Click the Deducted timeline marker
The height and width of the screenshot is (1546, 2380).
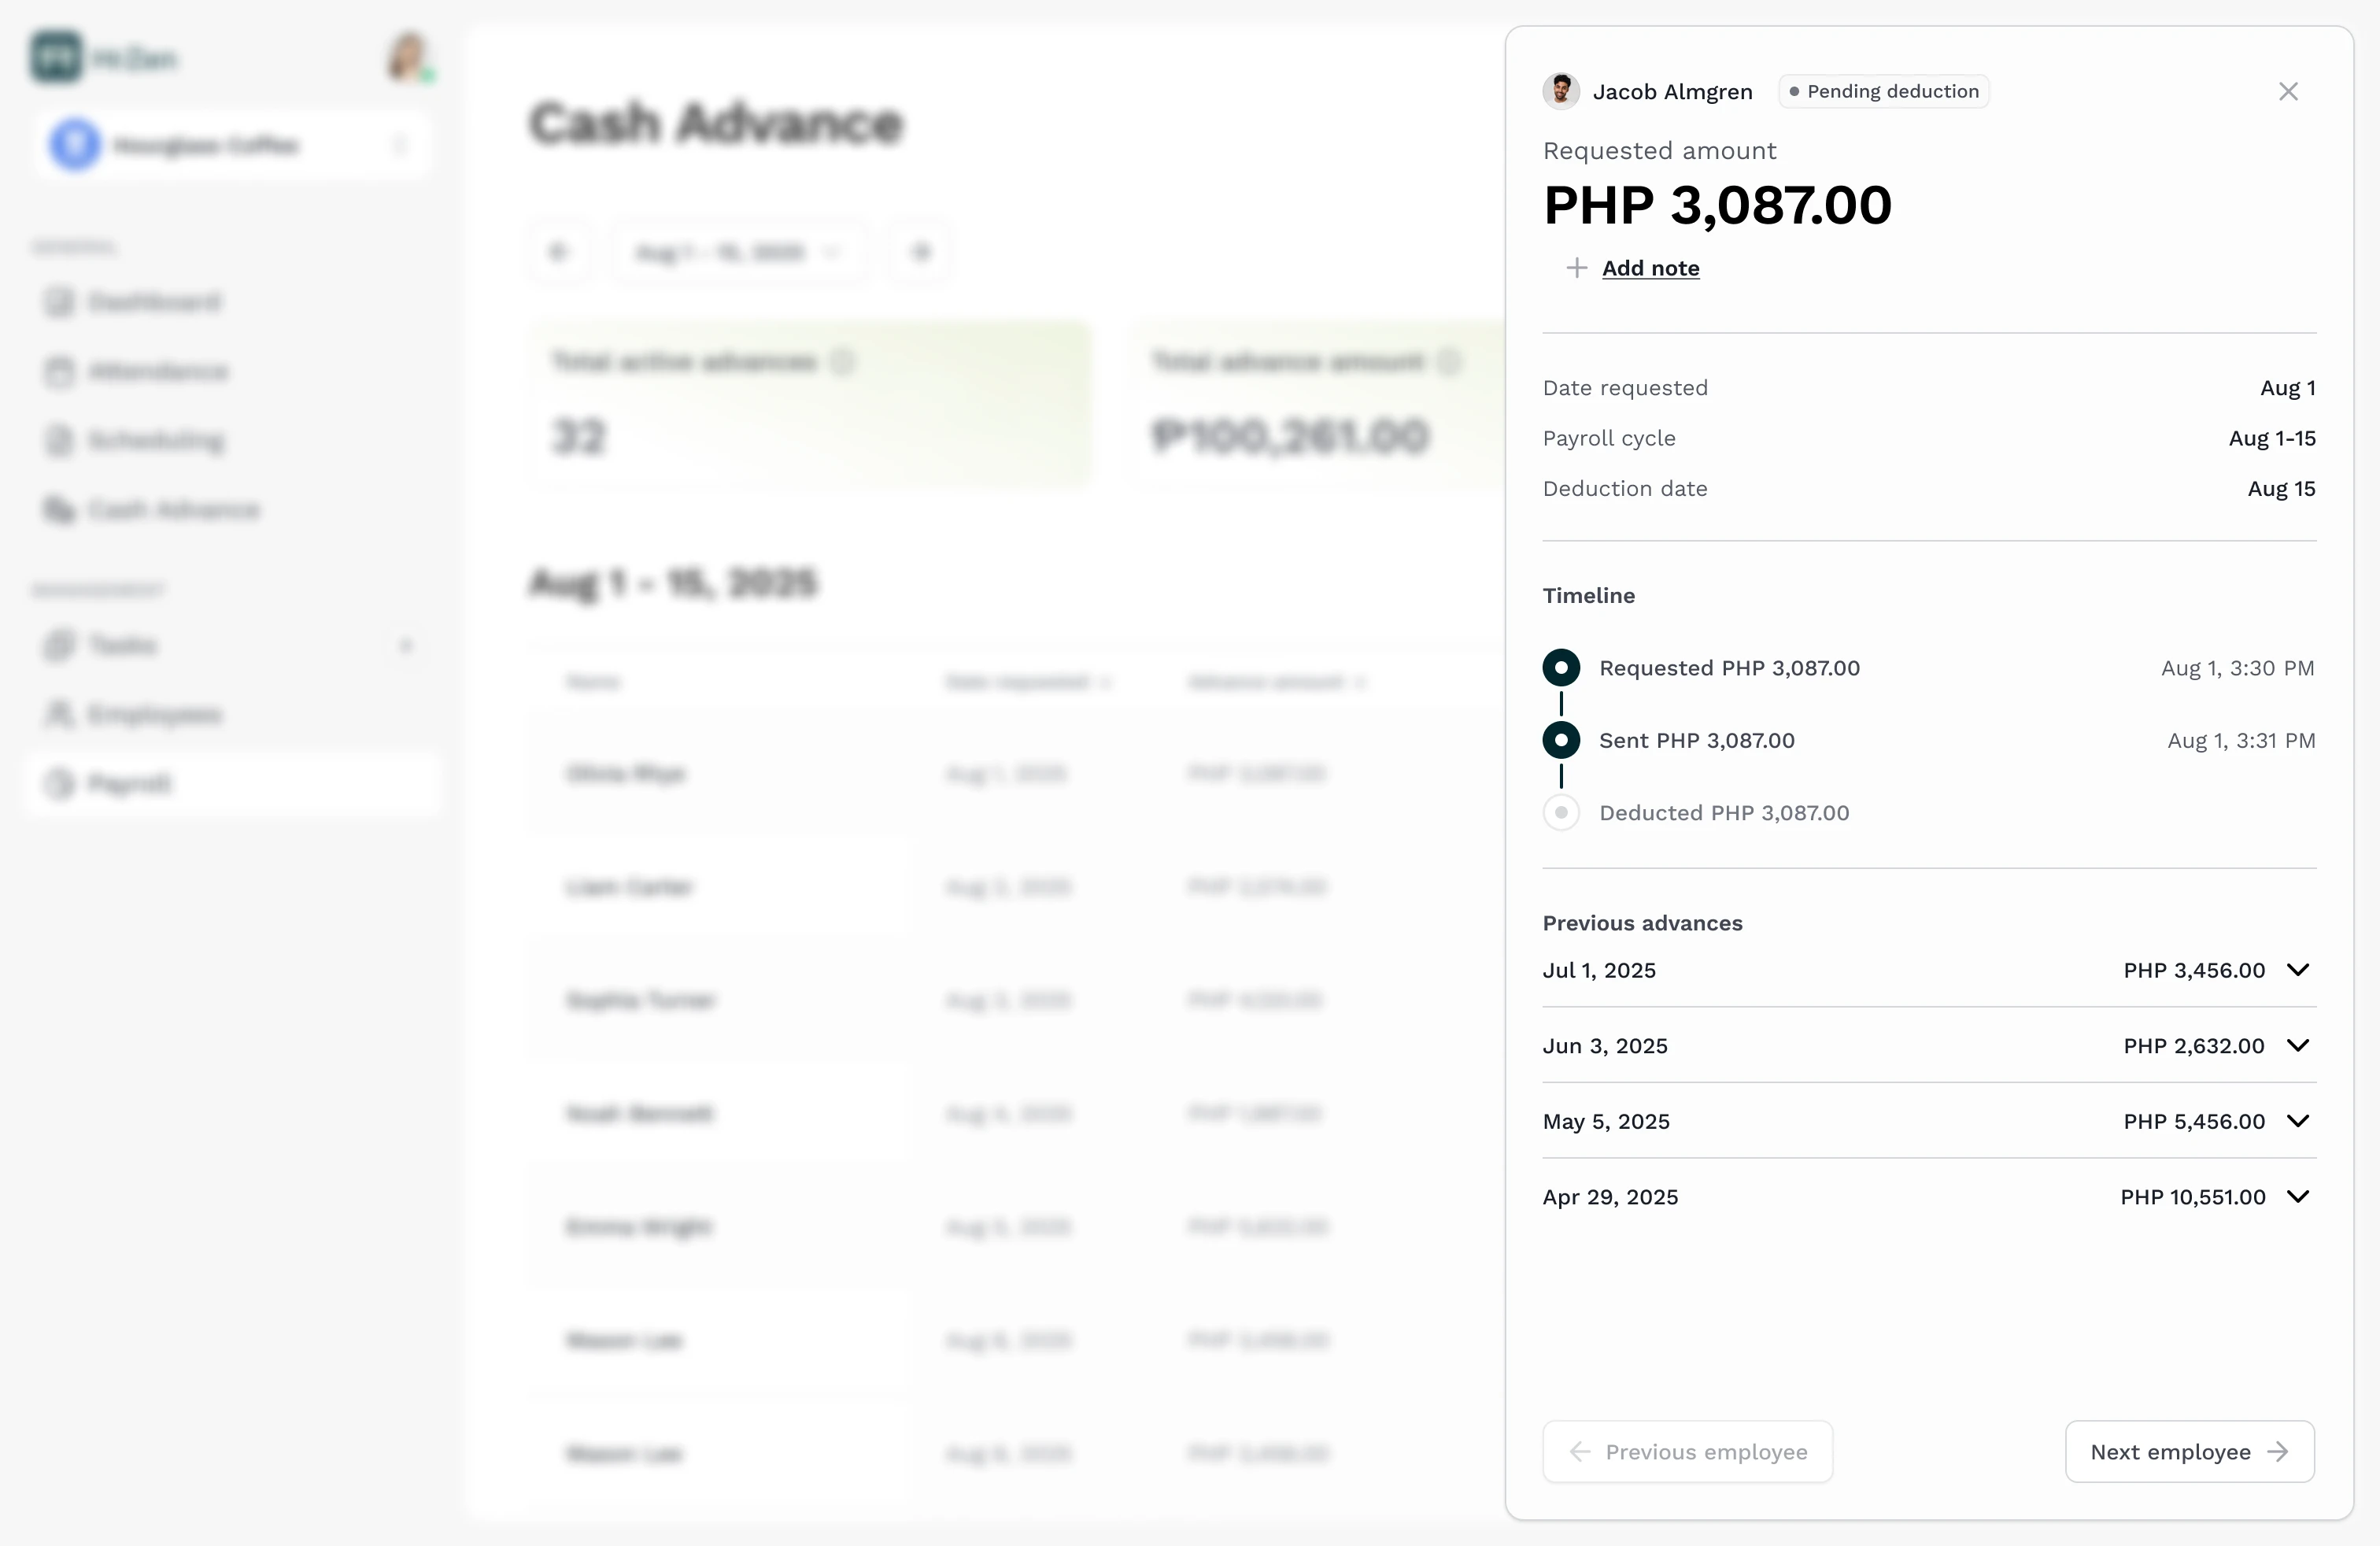(x=1561, y=813)
